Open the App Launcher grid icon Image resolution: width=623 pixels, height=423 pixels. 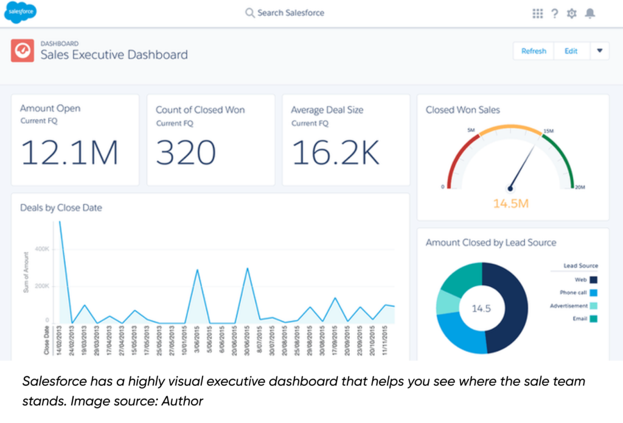(537, 13)
